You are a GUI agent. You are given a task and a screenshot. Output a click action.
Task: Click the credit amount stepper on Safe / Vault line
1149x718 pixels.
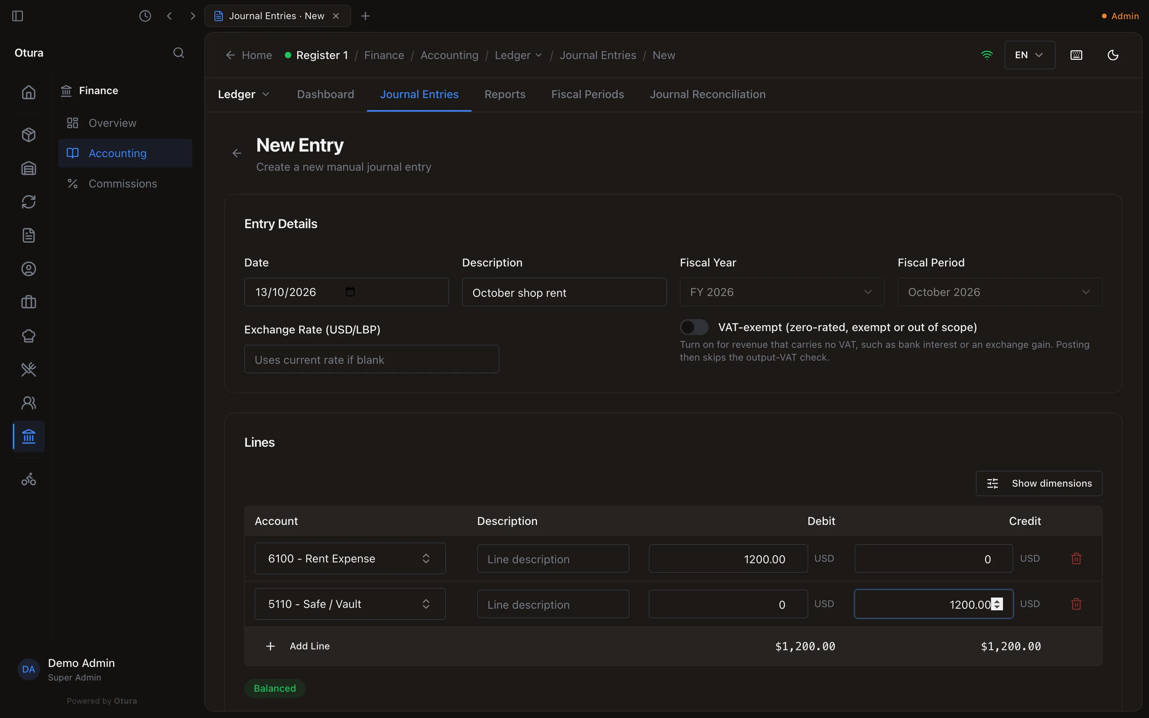coord(997,604)
